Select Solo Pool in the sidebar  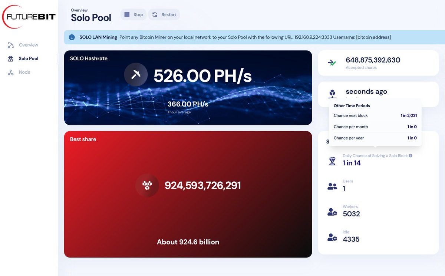29,58
